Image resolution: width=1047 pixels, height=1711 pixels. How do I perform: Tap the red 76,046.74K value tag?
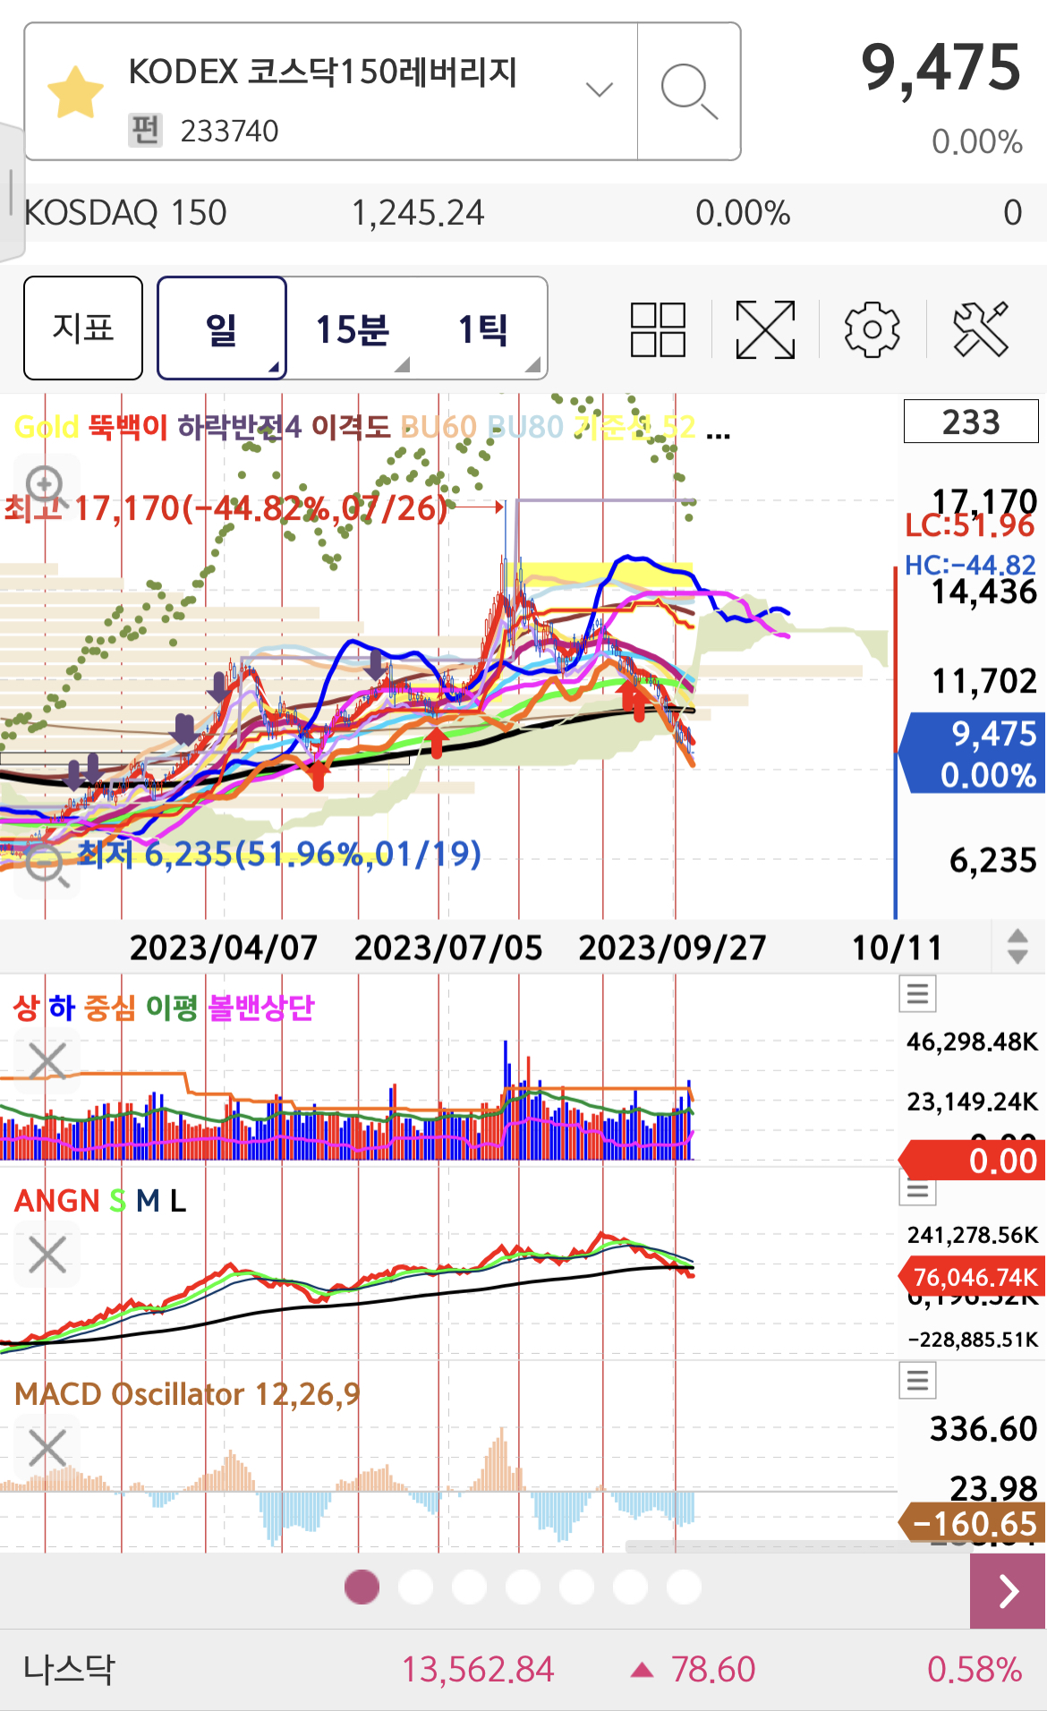(972, 1277)
